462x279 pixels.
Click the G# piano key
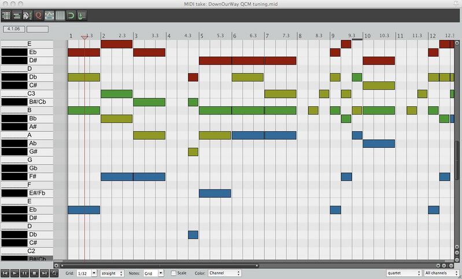click(27, 151)
